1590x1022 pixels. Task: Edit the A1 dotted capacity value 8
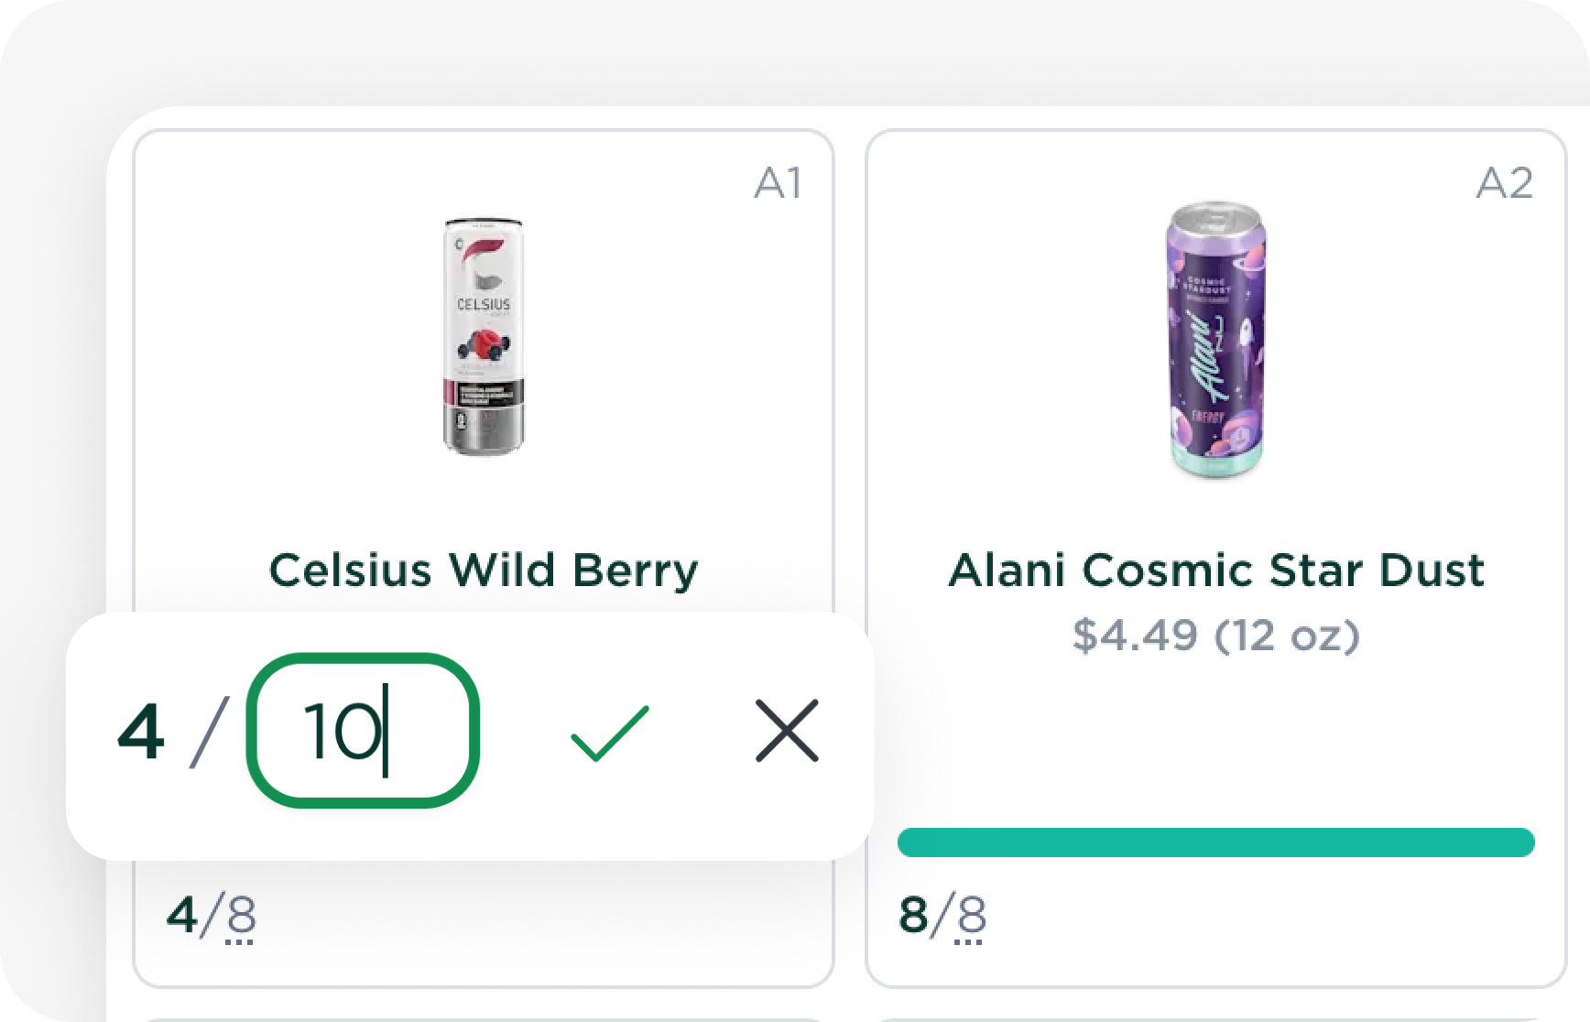click(x=241, y=917)
